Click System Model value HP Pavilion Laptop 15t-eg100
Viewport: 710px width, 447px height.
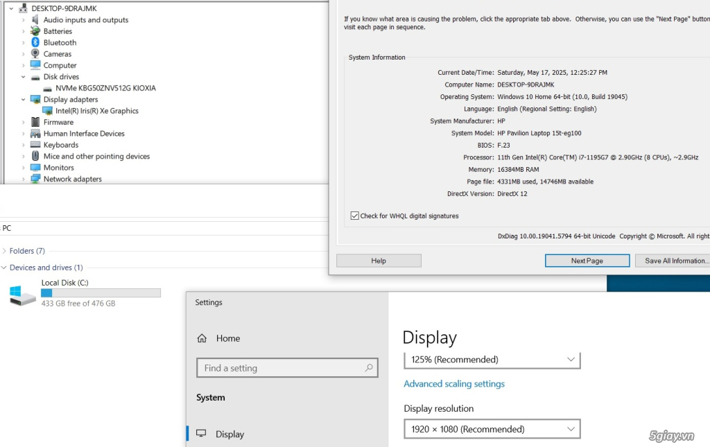pyautogui.click(x=539, y=133)
